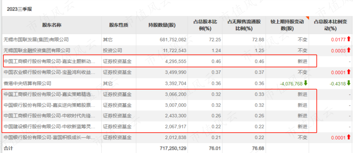This screenshot has height=153, width=353.
Task: Click orange corner marker on 较上期持股变动数 header
Action: pyautogui.click(x=307, y=17)
